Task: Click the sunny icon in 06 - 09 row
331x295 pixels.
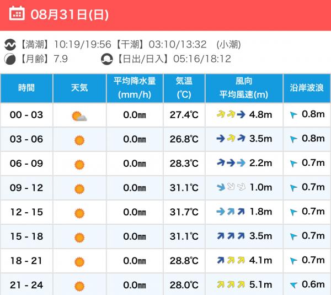Action: click(79, 165)
